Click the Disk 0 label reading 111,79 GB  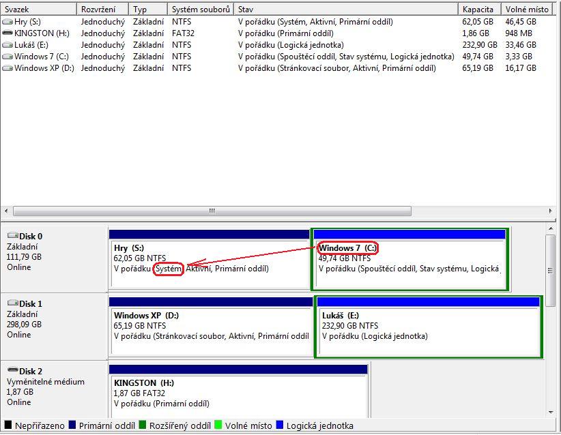(x=24, y=257)
